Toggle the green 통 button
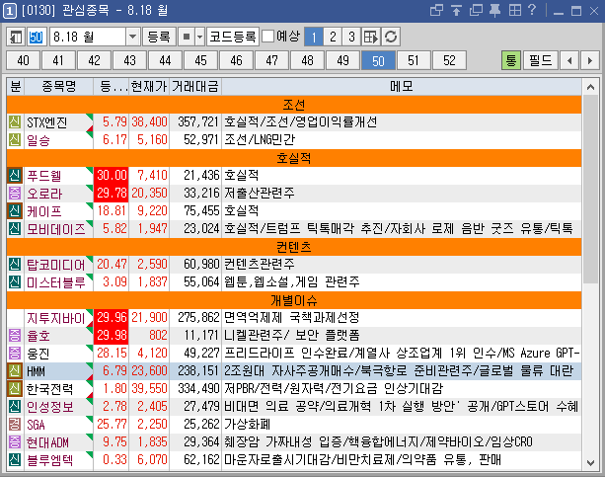The width and height of the screenshot is (605, 477). tap(511, 60)
